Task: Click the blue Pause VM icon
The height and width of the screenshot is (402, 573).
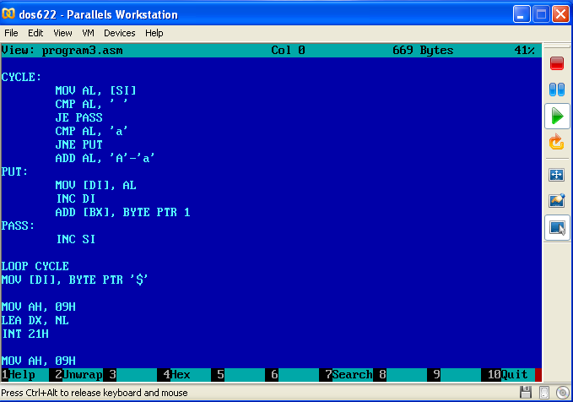Action: coord(557,90)
